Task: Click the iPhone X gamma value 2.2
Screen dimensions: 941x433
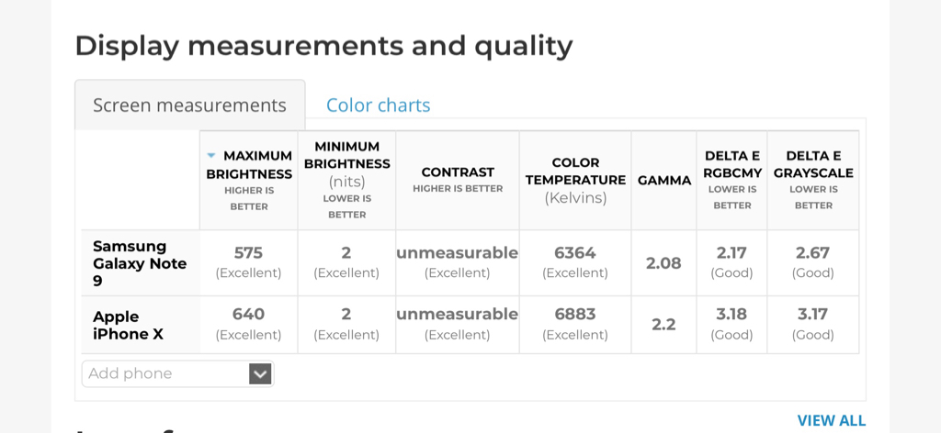Action: point(663,325)
